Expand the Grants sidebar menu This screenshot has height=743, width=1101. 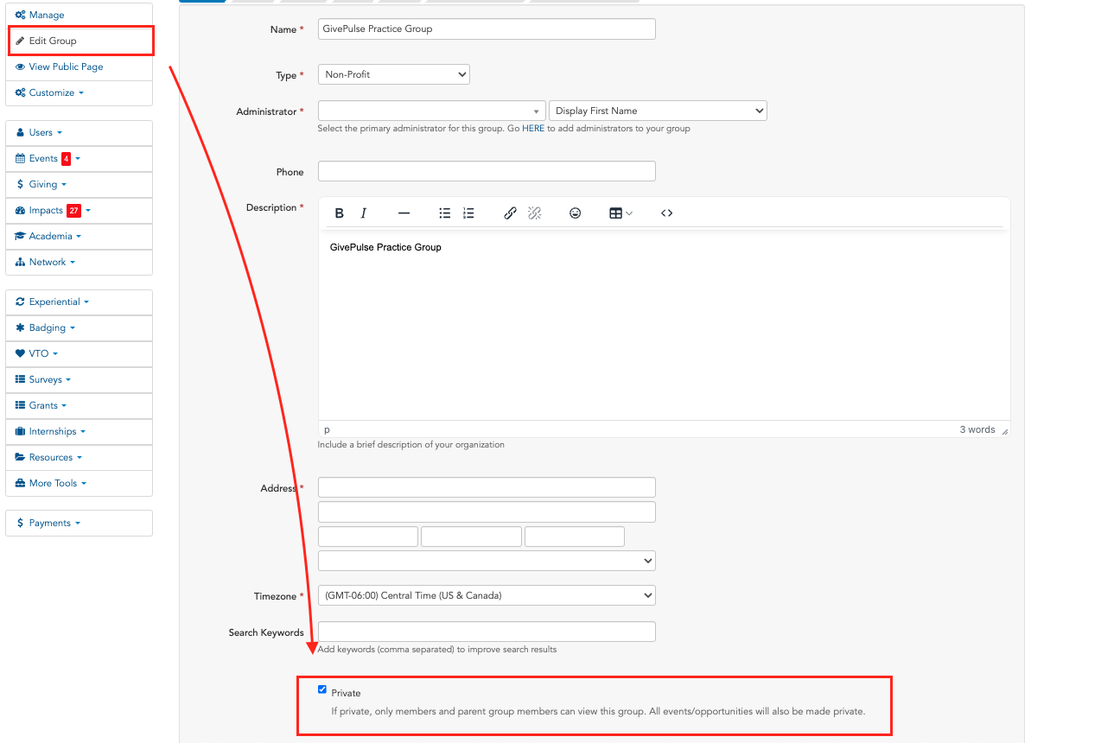pyautogui.click(x=79, y=406)
